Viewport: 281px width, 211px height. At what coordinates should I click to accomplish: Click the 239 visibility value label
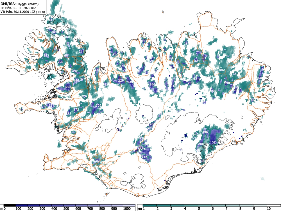[130, 82]
